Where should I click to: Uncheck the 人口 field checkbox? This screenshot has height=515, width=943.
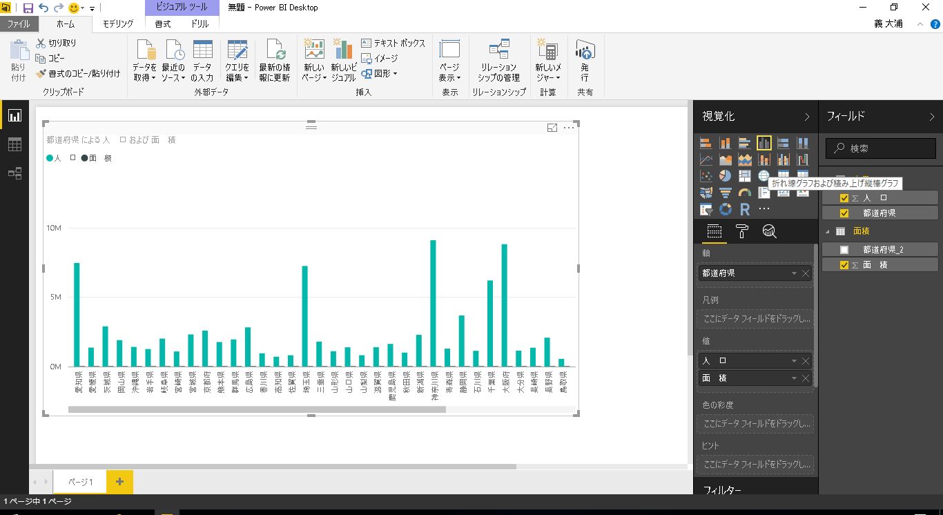point(844,198)
